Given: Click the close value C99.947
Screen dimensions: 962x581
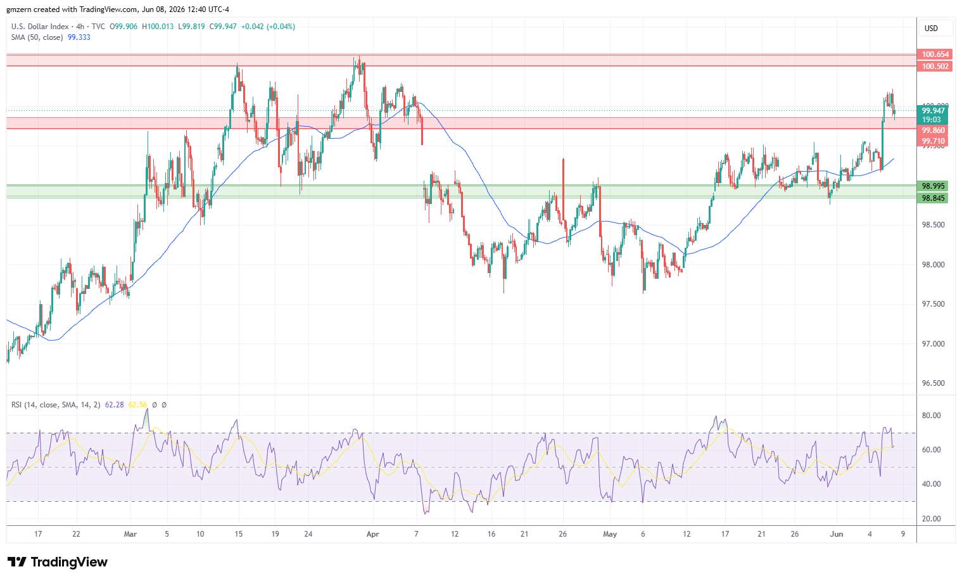Looking at the screenshot, I should tap(223, 27).
